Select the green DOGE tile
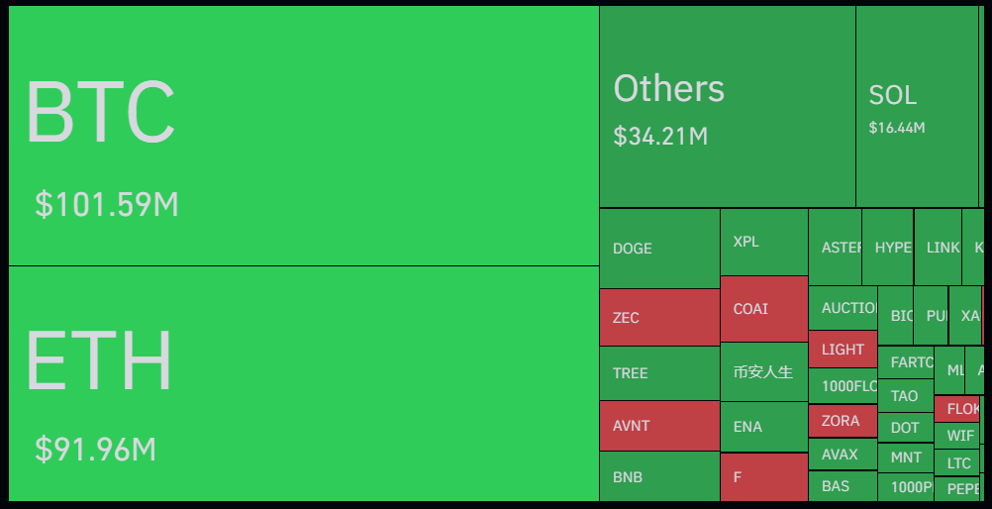The width and height of the screenshot is (992, 509). [x=659, y=248]
